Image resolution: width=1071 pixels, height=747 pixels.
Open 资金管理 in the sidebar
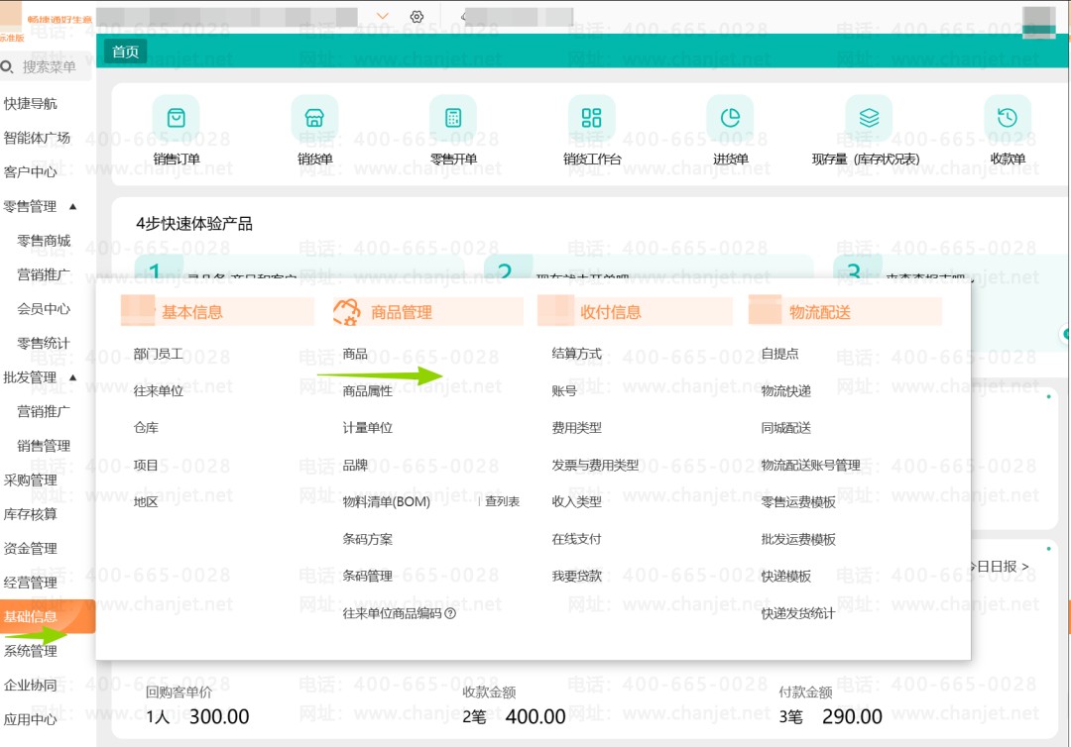point(30,549)
